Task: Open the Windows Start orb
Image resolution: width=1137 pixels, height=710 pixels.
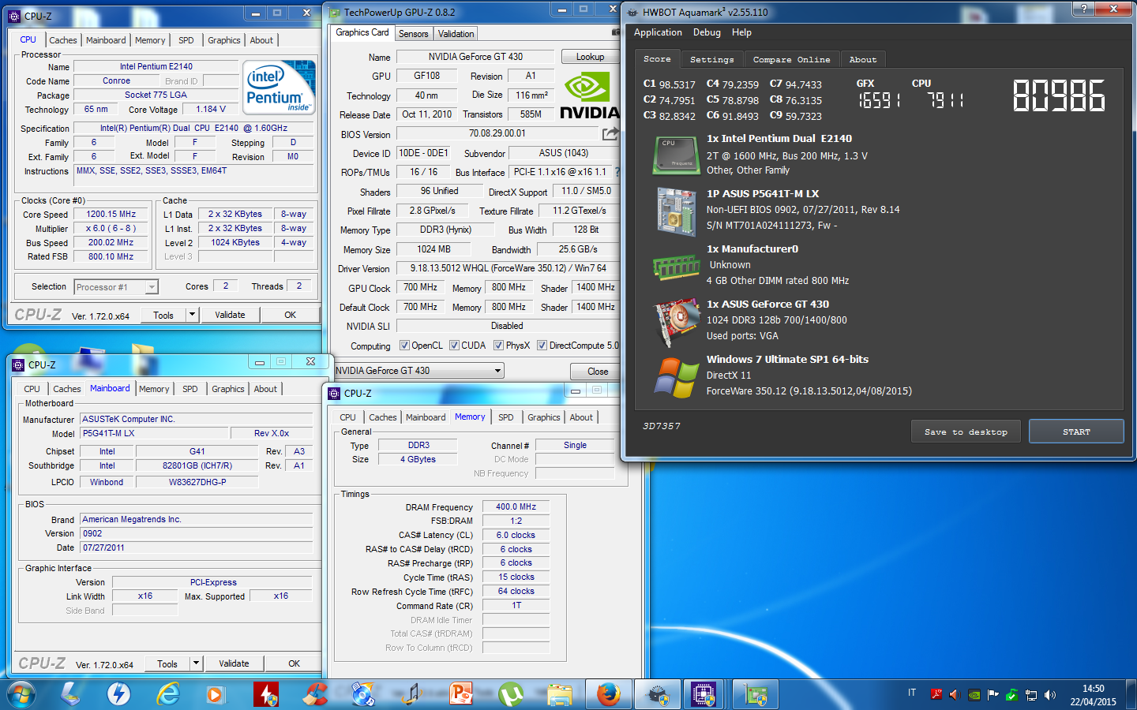Action: [21, 694]
